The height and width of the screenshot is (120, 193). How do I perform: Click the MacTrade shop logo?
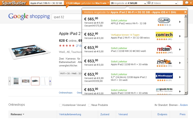click(164, 20)
